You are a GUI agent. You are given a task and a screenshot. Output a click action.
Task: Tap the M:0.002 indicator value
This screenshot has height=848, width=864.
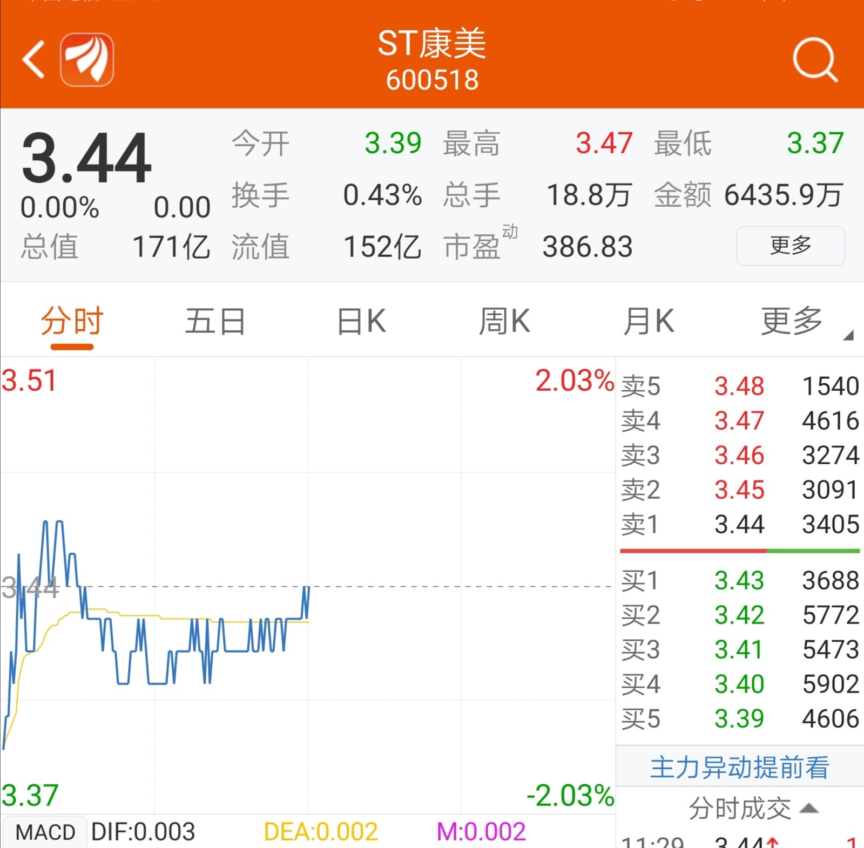click(x=481, y=832)
